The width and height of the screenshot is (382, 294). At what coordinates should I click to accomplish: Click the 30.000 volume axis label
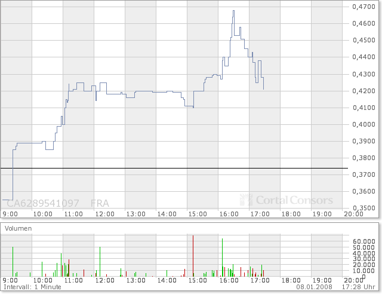[364, 259]
